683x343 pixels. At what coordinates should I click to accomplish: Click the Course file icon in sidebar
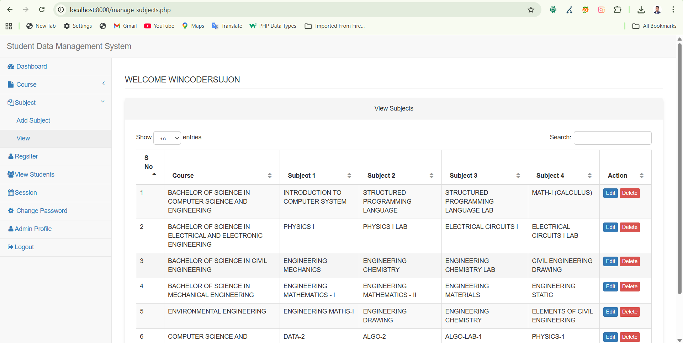pos(11,85)
